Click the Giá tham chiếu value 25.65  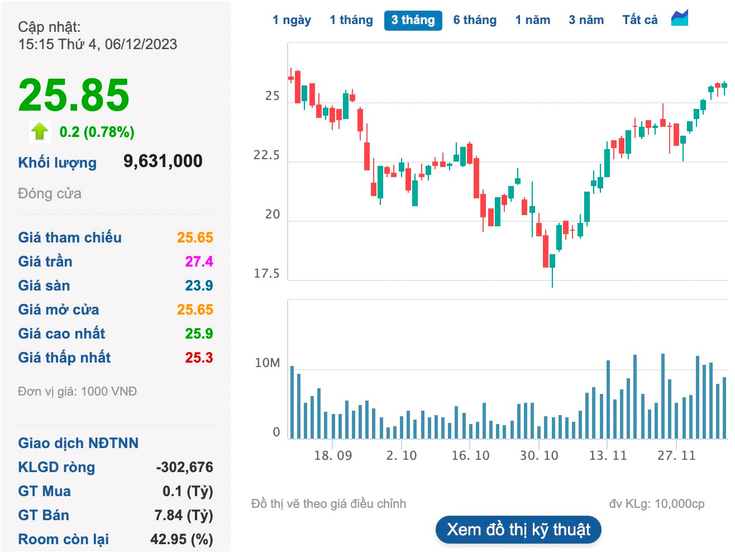195,237
